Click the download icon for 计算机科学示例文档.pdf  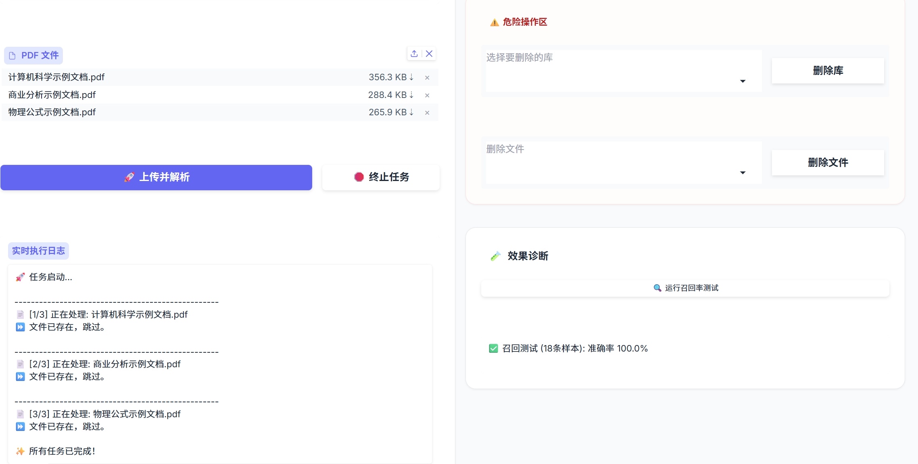tap(412, 77)
